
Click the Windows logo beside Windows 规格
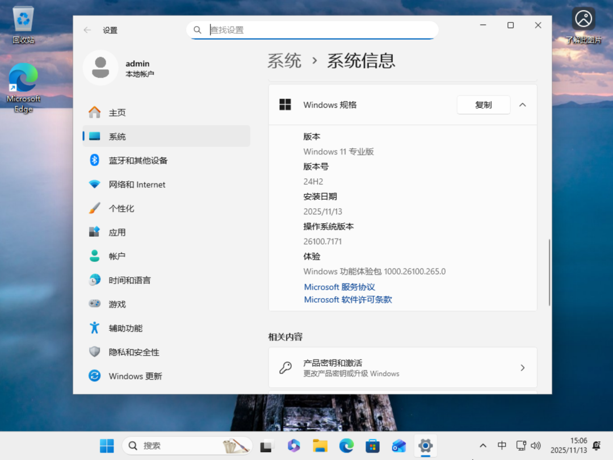[x=285, y=104]
